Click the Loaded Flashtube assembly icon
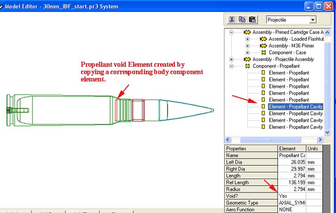The width and height of the screenshot is (336, 213). point(263,39)
